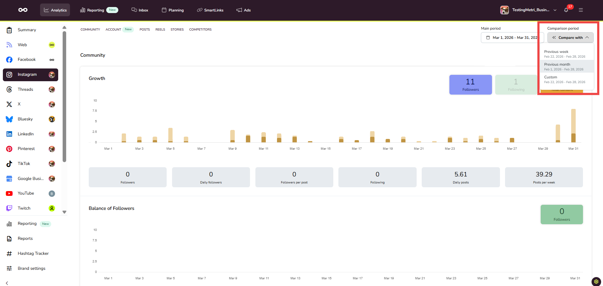The height and width of the screenshot is (286, 603).
Task: Open the Analytics section
Action: coord(55,10)
